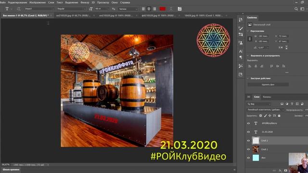Open the Изображение menu
Viewport: 308px width, 173px height.
pyautogui.click(x=38, y=2)
